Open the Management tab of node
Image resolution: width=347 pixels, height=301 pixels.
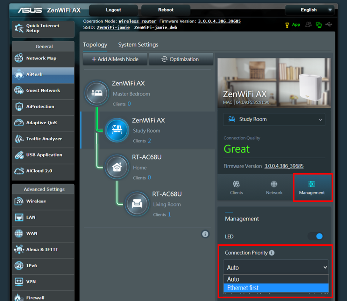[x=312, y=188]
